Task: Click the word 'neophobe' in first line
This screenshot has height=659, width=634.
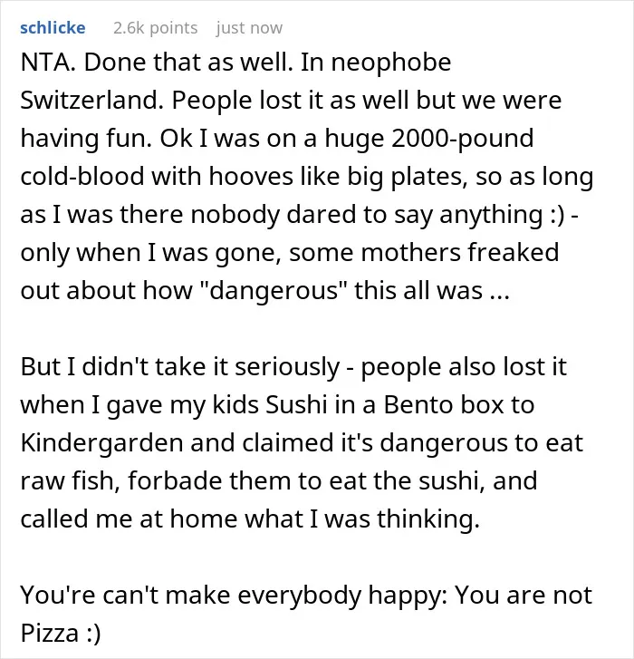Action: click(391, 63)
